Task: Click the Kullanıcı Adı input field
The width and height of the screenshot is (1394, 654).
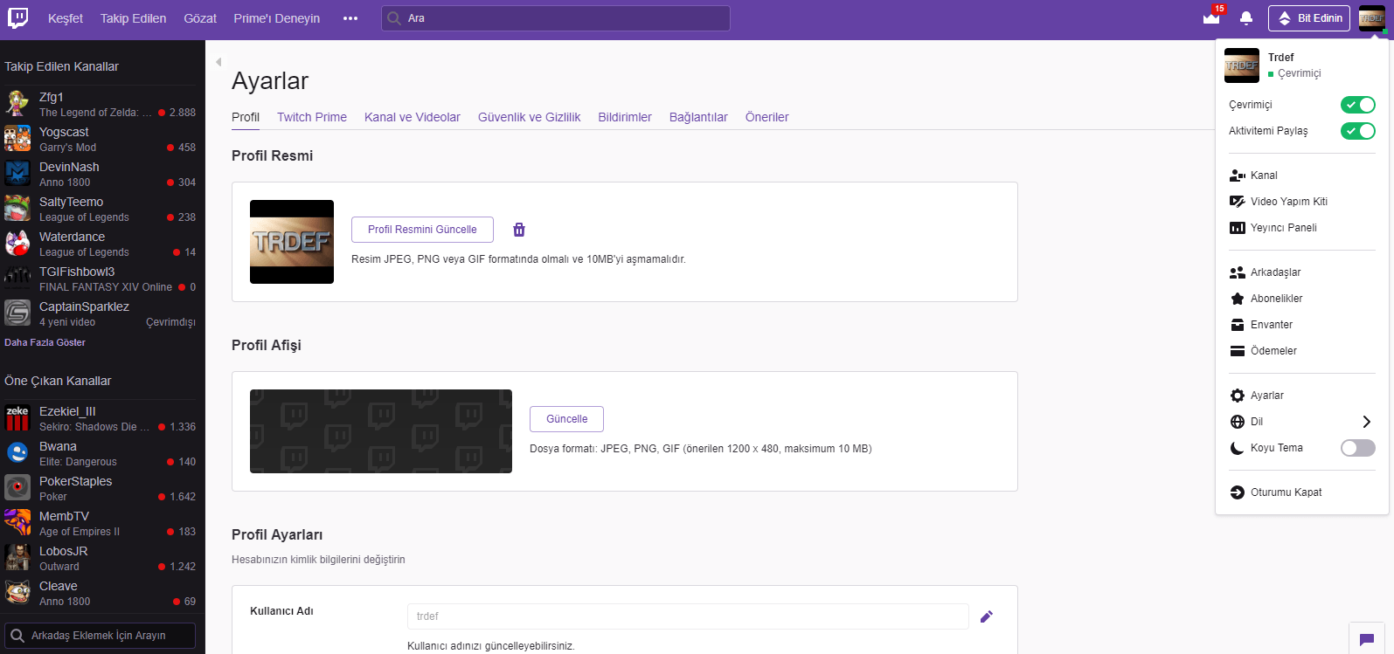Action: pyautogui.click(x=688, y=616)
